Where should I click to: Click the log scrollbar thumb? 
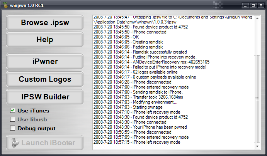click(257, 99)
